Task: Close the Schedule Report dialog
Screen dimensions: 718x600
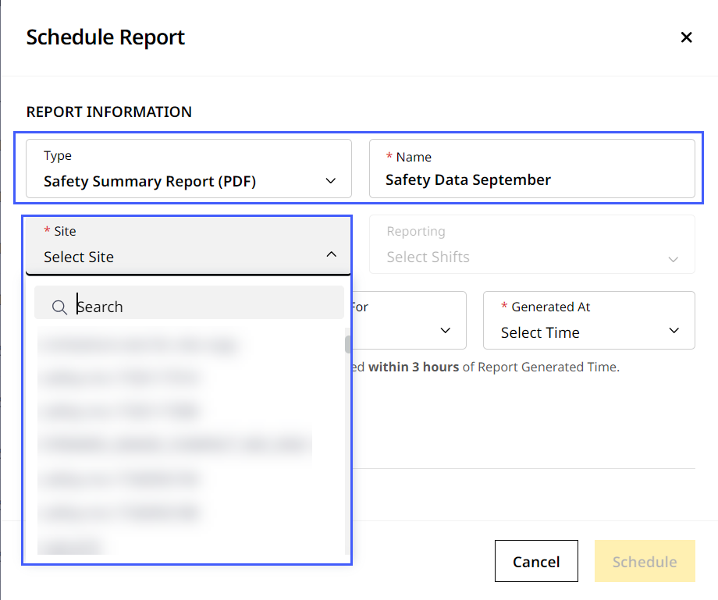Action: [686, 37]
